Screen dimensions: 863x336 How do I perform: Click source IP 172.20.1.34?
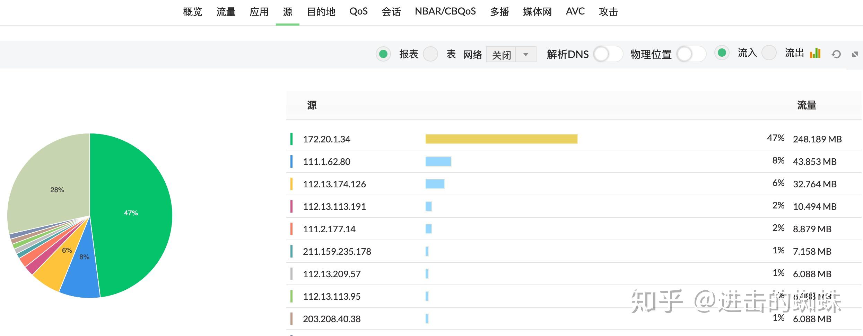click(326, 139)
